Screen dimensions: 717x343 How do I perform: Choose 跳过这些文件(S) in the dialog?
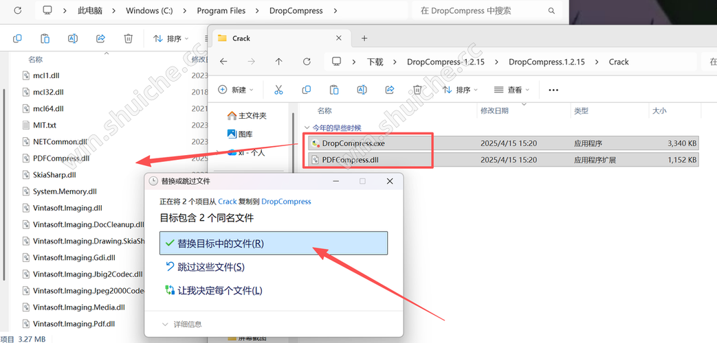[x=210, y=267]
